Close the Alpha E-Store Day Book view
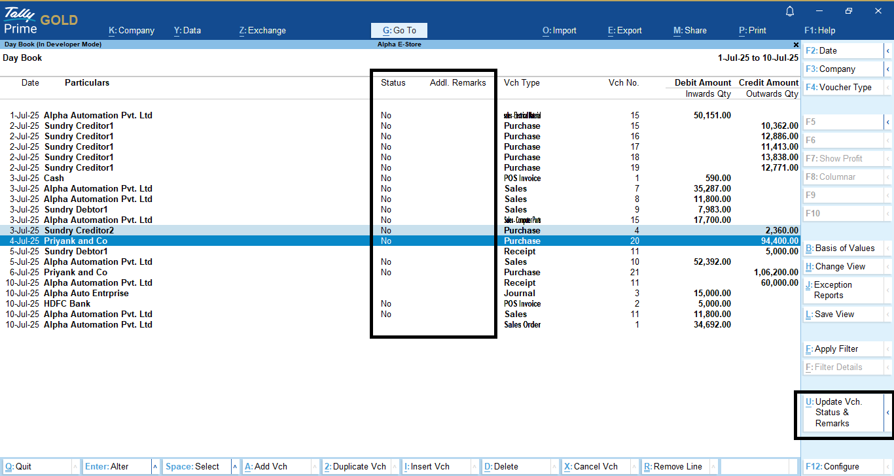This screenshot has height=476, width=894. point(796,44)
